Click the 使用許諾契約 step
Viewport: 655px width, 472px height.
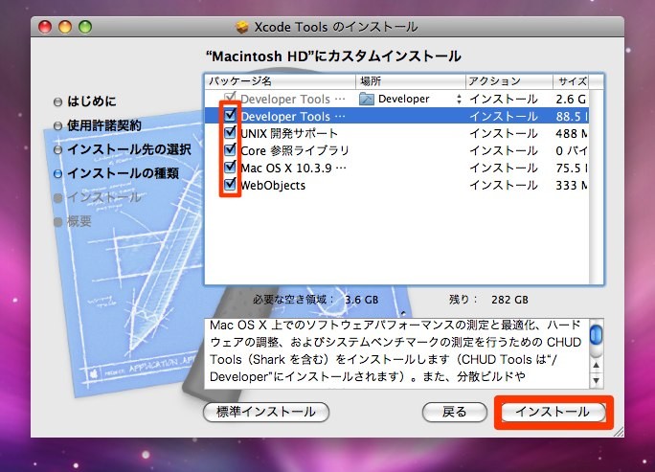point(104,125)
